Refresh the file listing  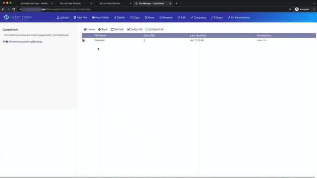[117, 29]
